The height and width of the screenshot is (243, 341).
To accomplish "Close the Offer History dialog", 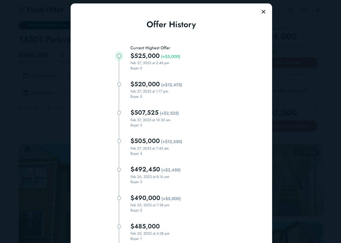I will click(x=263, y=12).
